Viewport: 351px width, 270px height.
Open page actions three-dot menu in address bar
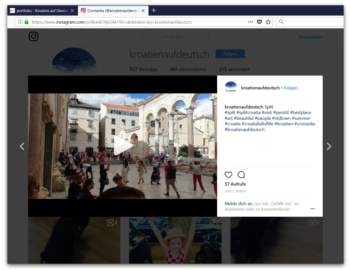[x=250, y=22]
